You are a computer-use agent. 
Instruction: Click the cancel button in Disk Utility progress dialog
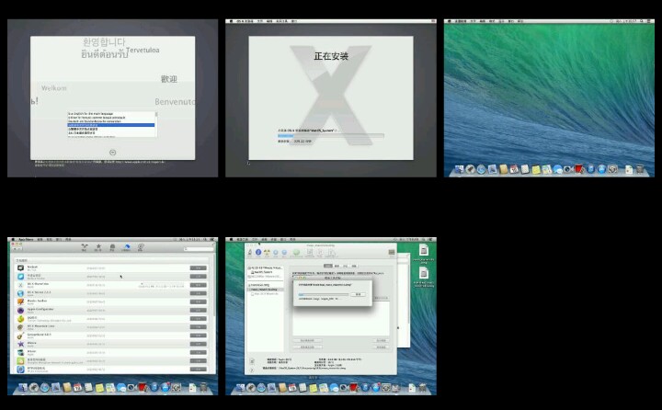tap(358, 294)
